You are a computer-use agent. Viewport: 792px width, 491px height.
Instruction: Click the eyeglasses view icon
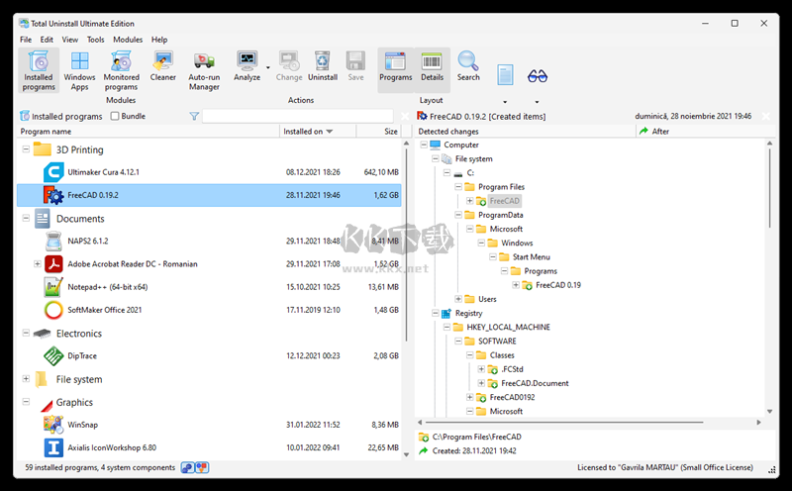[x=537, y=76]
